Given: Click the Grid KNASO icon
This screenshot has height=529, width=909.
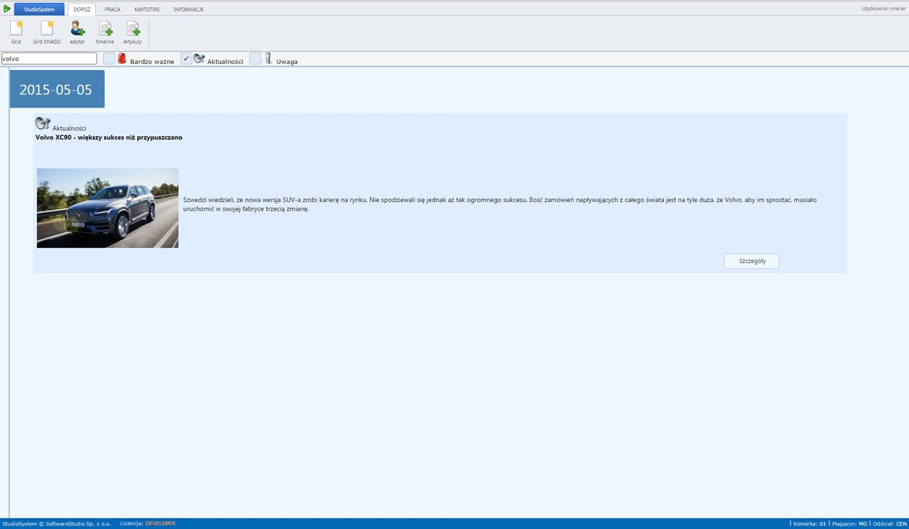Looking at the screenshot, I should (x=47, y=29).
